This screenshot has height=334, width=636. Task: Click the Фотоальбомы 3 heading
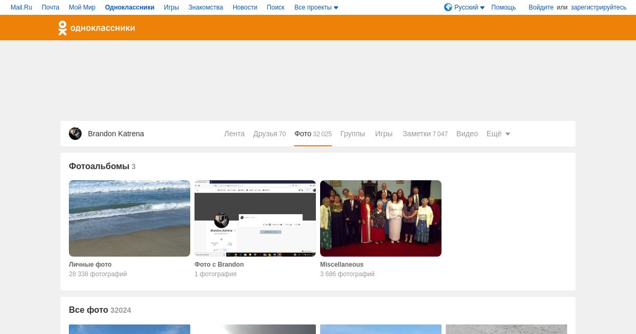[102, 166]
